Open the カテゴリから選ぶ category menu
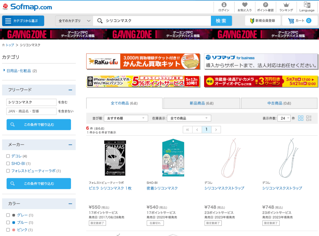 point(23,21)
